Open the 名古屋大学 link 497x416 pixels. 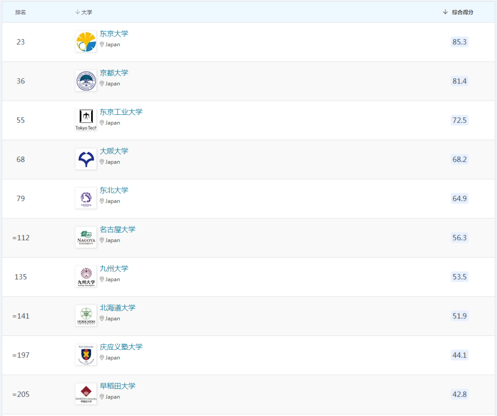118,229
